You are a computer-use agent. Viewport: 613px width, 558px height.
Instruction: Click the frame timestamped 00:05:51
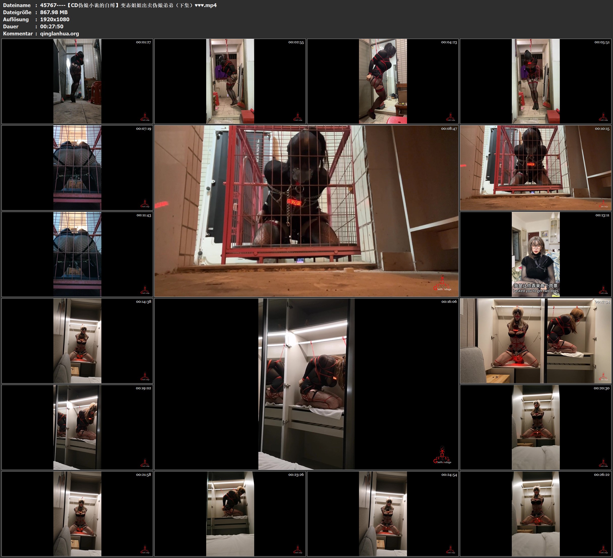536,81
